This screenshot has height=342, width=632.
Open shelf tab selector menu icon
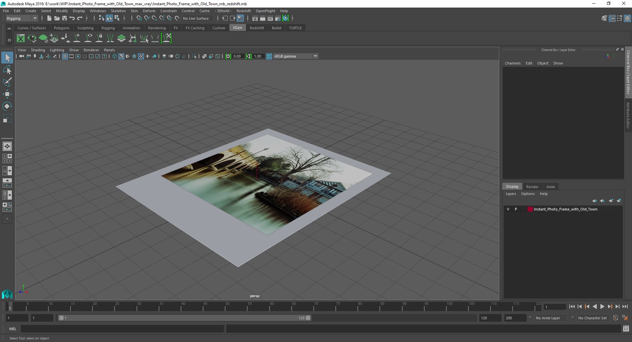[x=9, y=29]
